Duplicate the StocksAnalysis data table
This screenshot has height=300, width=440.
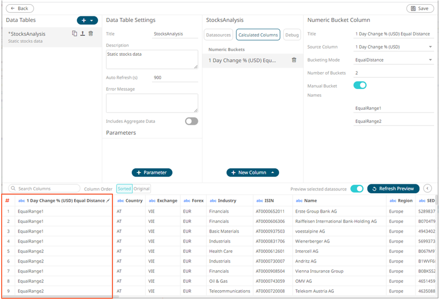[x=74, y=34]
